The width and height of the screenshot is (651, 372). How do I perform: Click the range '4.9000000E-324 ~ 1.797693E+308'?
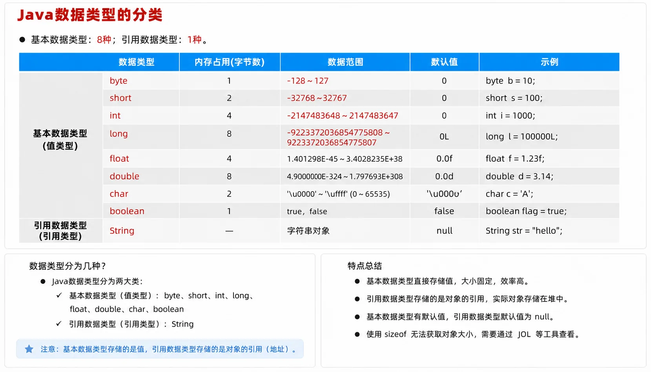pyautogui.click(x=345, y=177)
